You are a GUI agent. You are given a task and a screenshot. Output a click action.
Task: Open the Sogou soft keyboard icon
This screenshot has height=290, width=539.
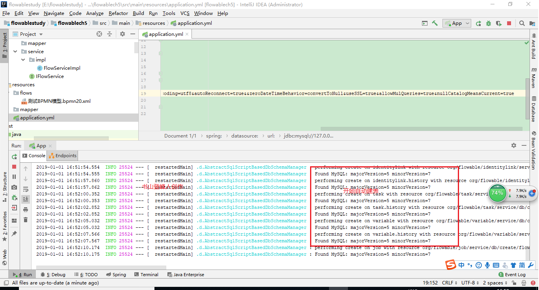tap(496, 265)
